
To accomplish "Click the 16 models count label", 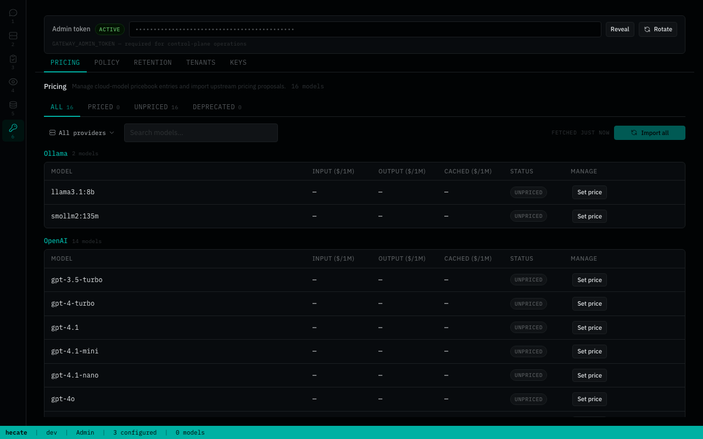I will click(308, 86).
